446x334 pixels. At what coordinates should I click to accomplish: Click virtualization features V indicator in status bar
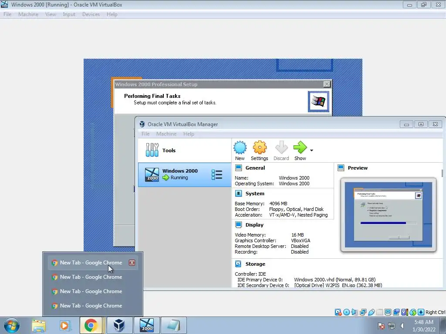click(x=404, y=312)
